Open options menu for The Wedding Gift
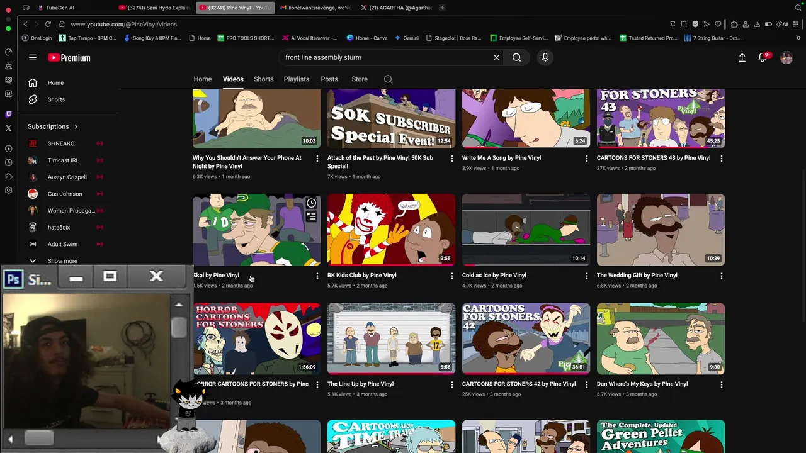This screenshot has width=806, height=453. click(x=721, y=276)
